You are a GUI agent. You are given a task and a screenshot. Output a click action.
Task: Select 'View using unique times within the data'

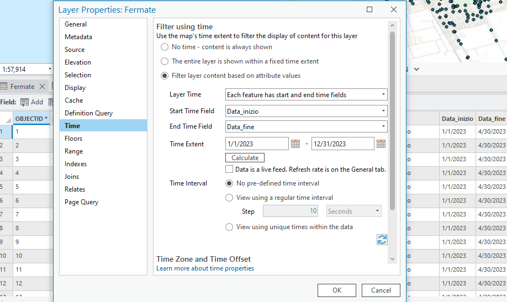[x=229, y=227]
